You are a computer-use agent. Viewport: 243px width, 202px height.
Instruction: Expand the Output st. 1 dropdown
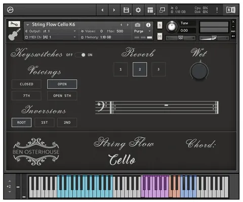51,31
